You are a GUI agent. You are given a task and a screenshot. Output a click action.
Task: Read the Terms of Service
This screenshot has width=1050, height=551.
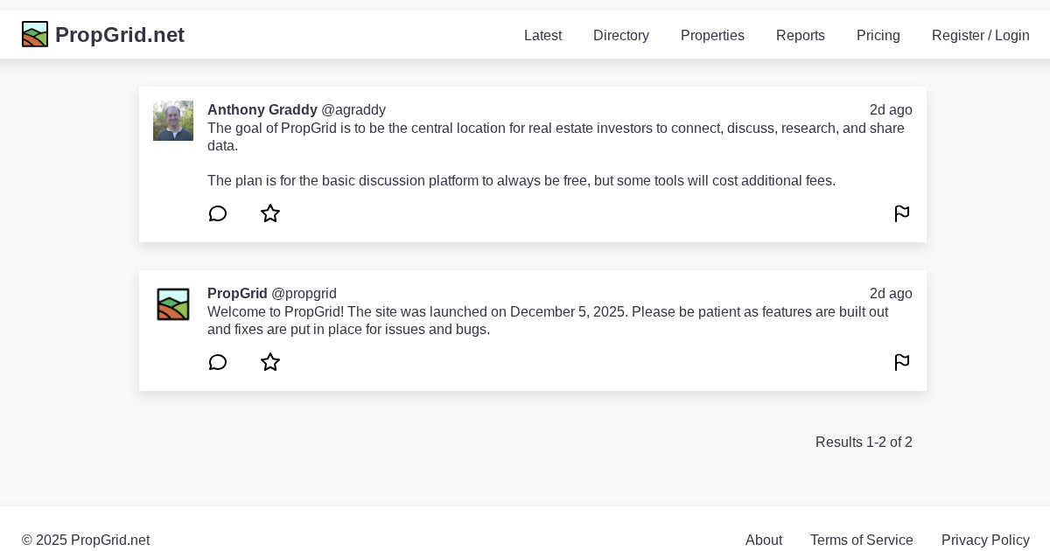coord(862,540)
